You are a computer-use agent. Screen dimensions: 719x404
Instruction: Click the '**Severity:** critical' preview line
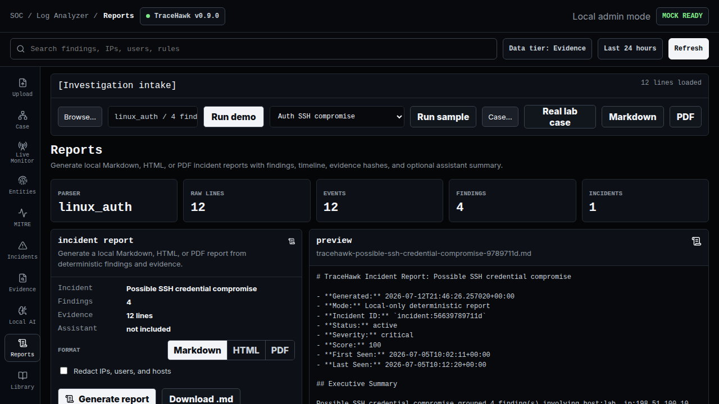pos(365,335)
